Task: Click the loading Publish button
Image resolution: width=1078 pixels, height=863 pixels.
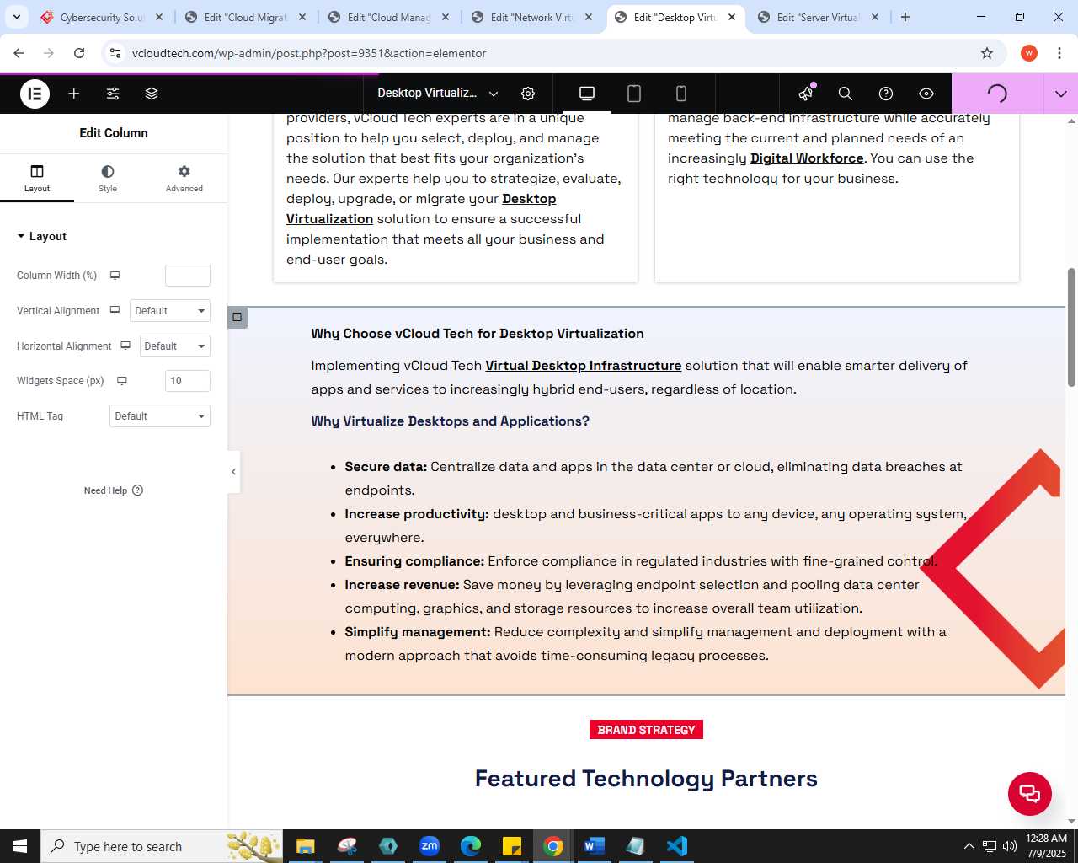Action: point(997,94)
